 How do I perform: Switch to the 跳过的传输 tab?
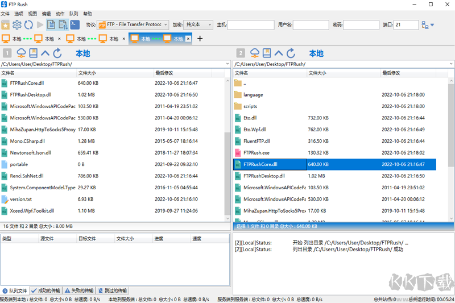coord(112,290)
